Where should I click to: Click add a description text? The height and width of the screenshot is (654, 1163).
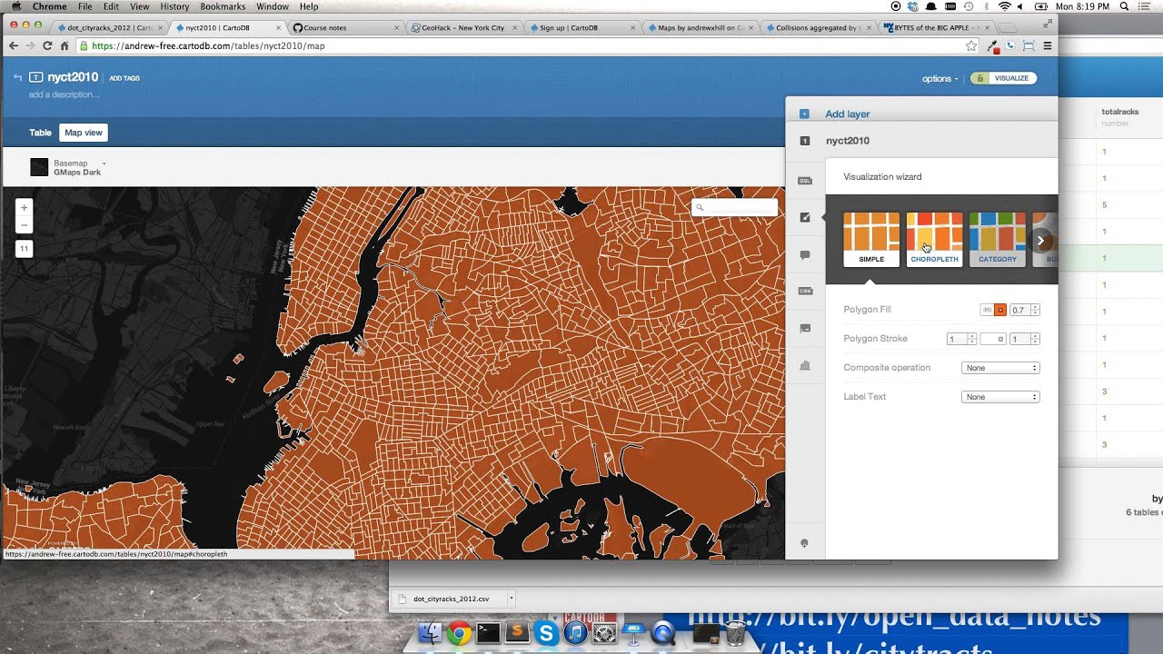64,94
